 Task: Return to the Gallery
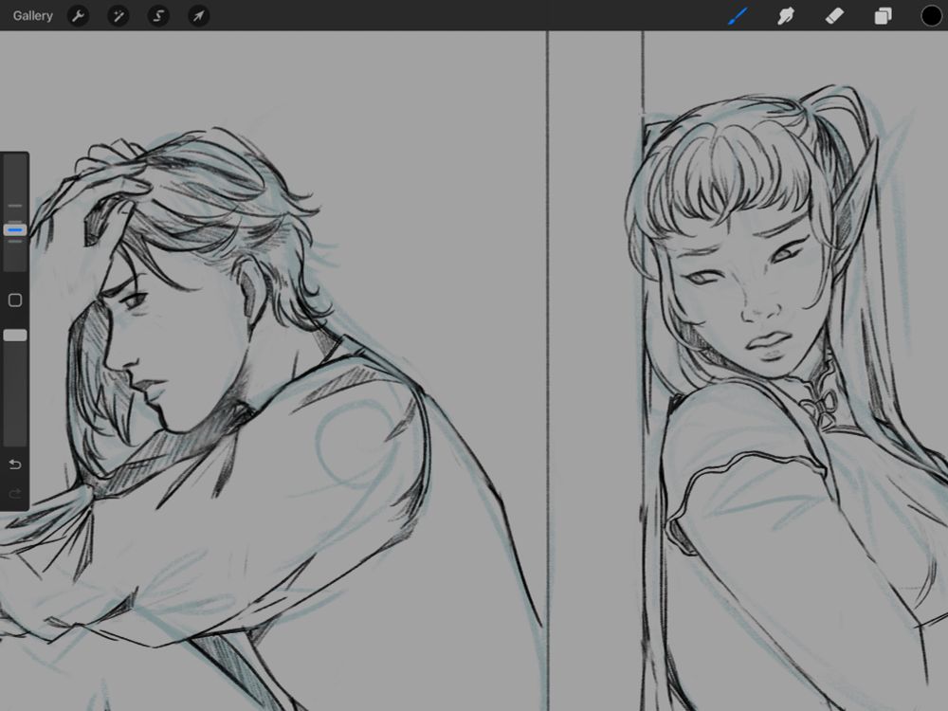click(32, 15)
